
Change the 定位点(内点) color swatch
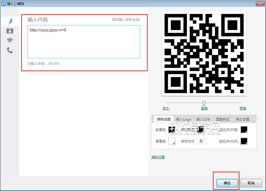click(244, 141)
